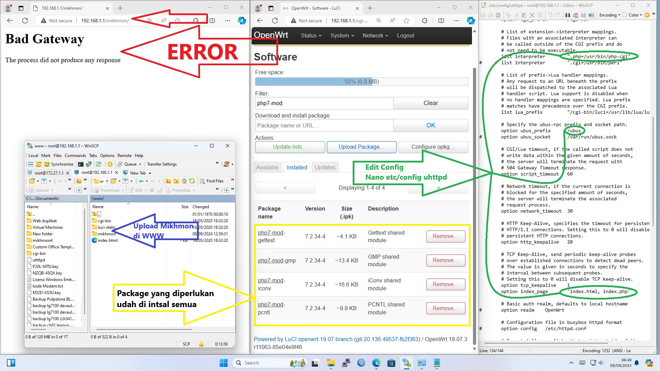The width and height of the screenshot is (660, 371).
Task: Open the Status menu in OpenWrt
Action: point(311,35)
